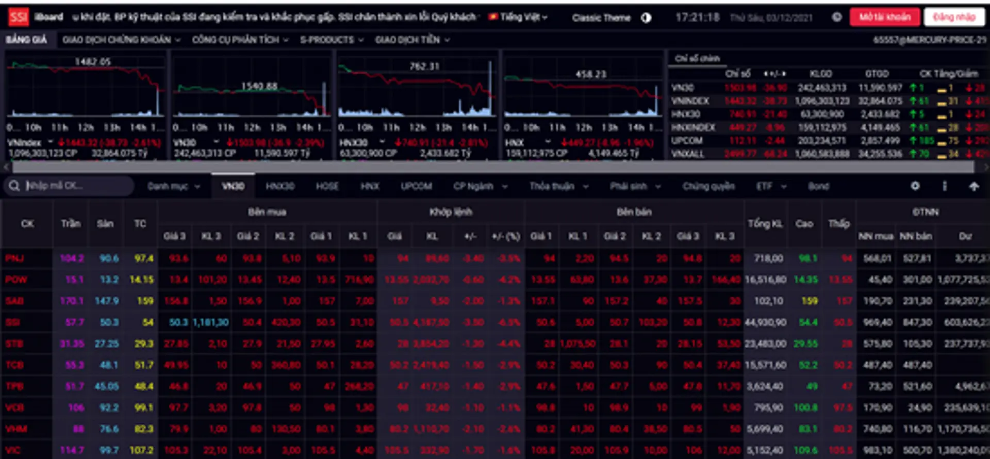
Task: Click Vietnam flag language icon
Action: click(493, 17)
